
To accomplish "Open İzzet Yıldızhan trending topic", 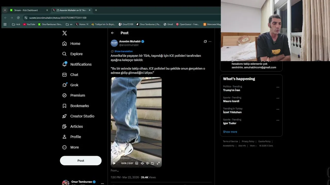I will click(x=232, y=112).
